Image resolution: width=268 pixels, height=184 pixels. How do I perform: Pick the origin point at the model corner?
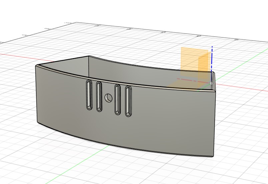211,83
